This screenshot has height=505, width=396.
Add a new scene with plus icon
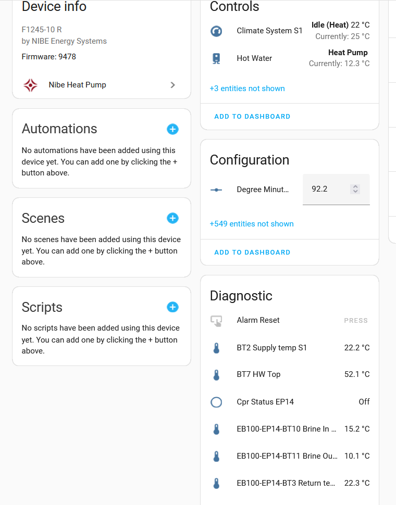[172, 218]
